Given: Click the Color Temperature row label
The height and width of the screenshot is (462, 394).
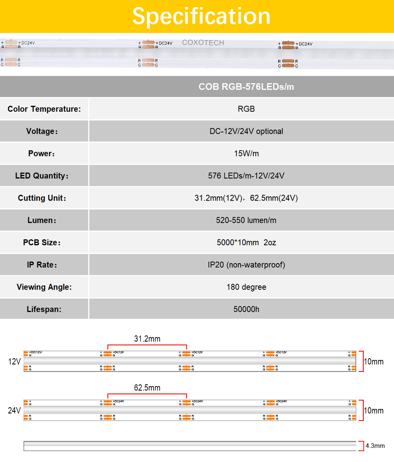Looking at the screenshot, I should tap(44, 109).
